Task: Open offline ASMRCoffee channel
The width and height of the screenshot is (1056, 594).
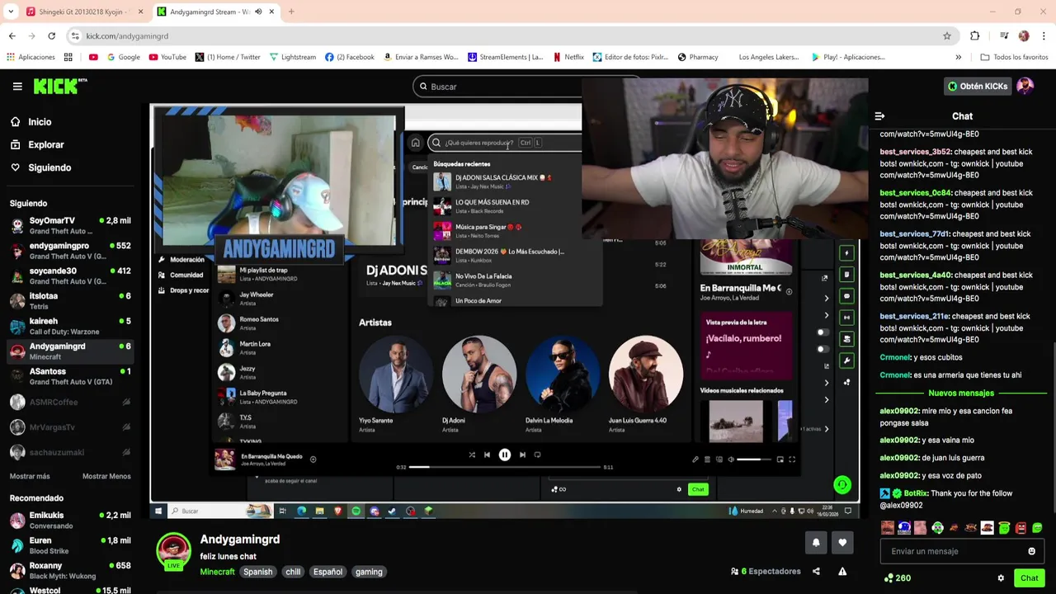Action: [70, 402]
